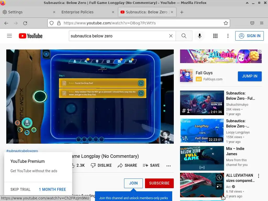Open Loopy Longplays channel name
The height and width of the screenshot is (201, 268).
pos(238,132)
